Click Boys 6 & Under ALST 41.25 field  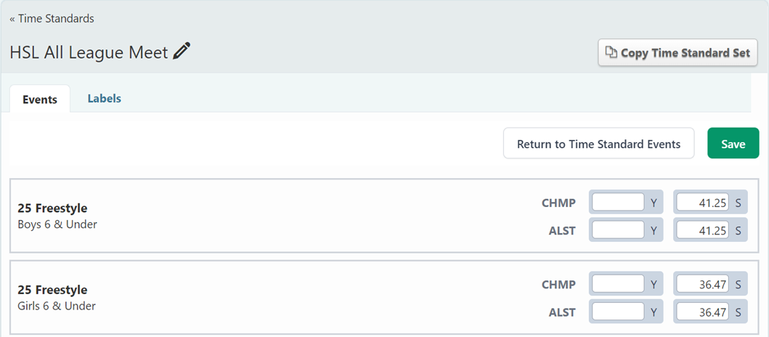(x=702, y=231)
